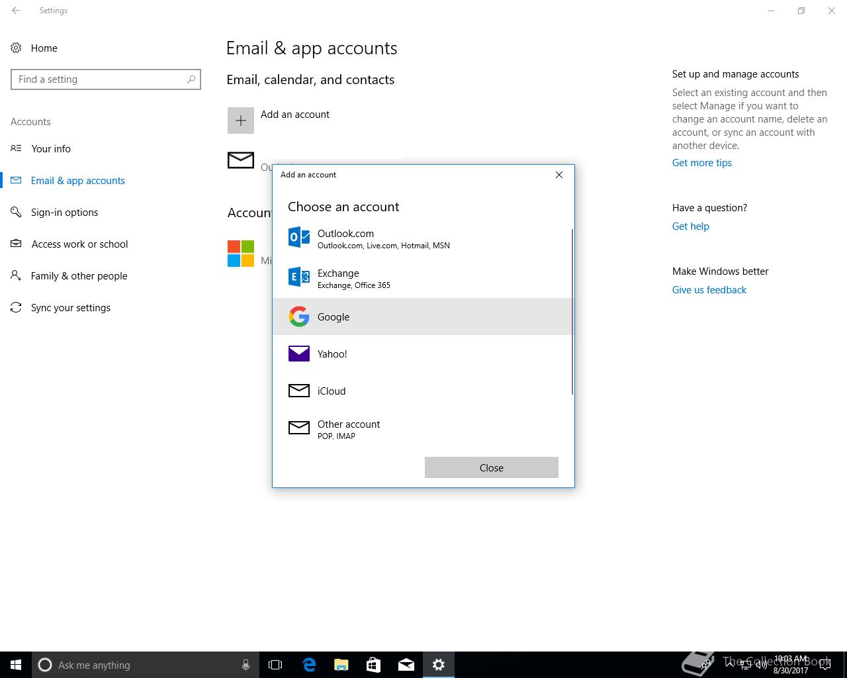Choose the Exchange account icon

[x=299, y=277]
